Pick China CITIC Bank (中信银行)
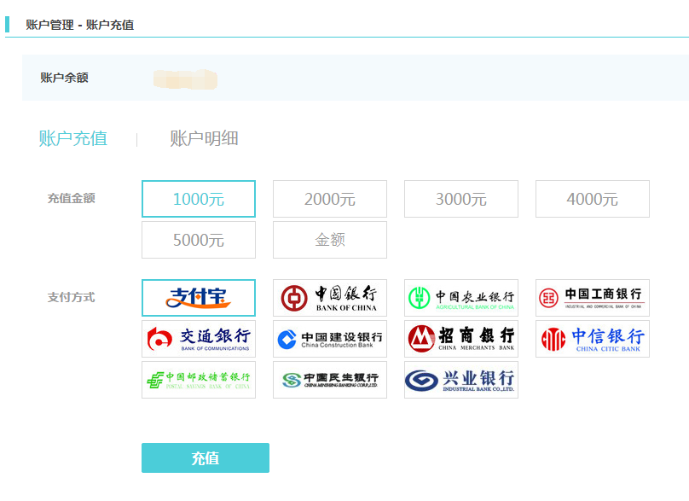The height and width of the screenshot is (501, 689). [x=593, y=339]
